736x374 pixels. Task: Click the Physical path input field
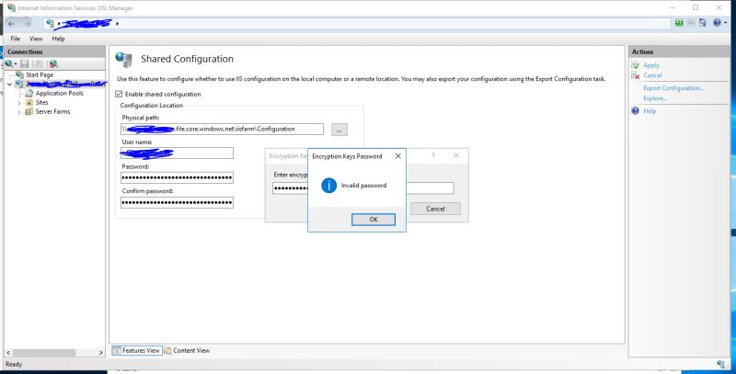[222, 129]
